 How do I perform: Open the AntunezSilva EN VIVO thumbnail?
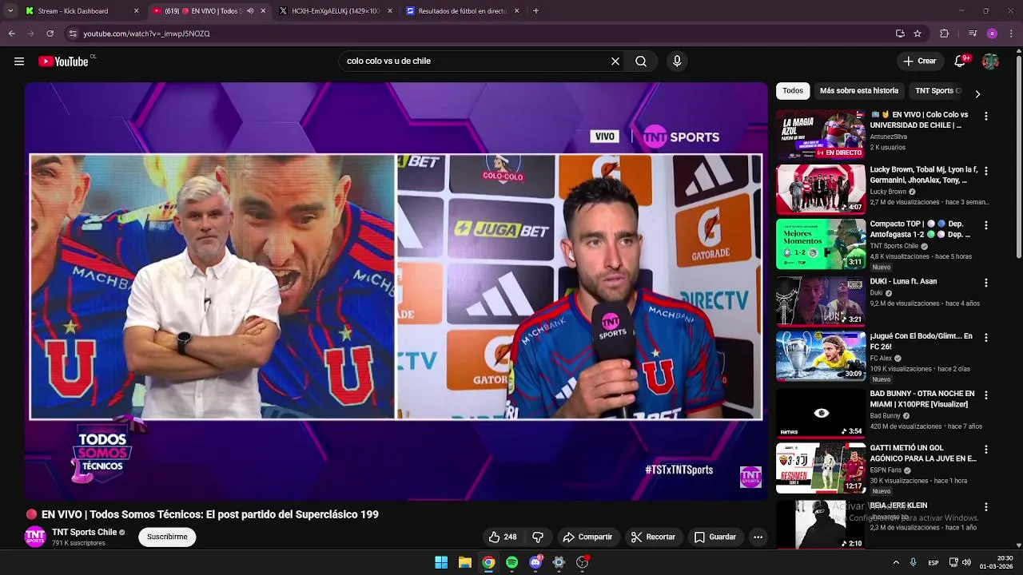pos(821,134)
